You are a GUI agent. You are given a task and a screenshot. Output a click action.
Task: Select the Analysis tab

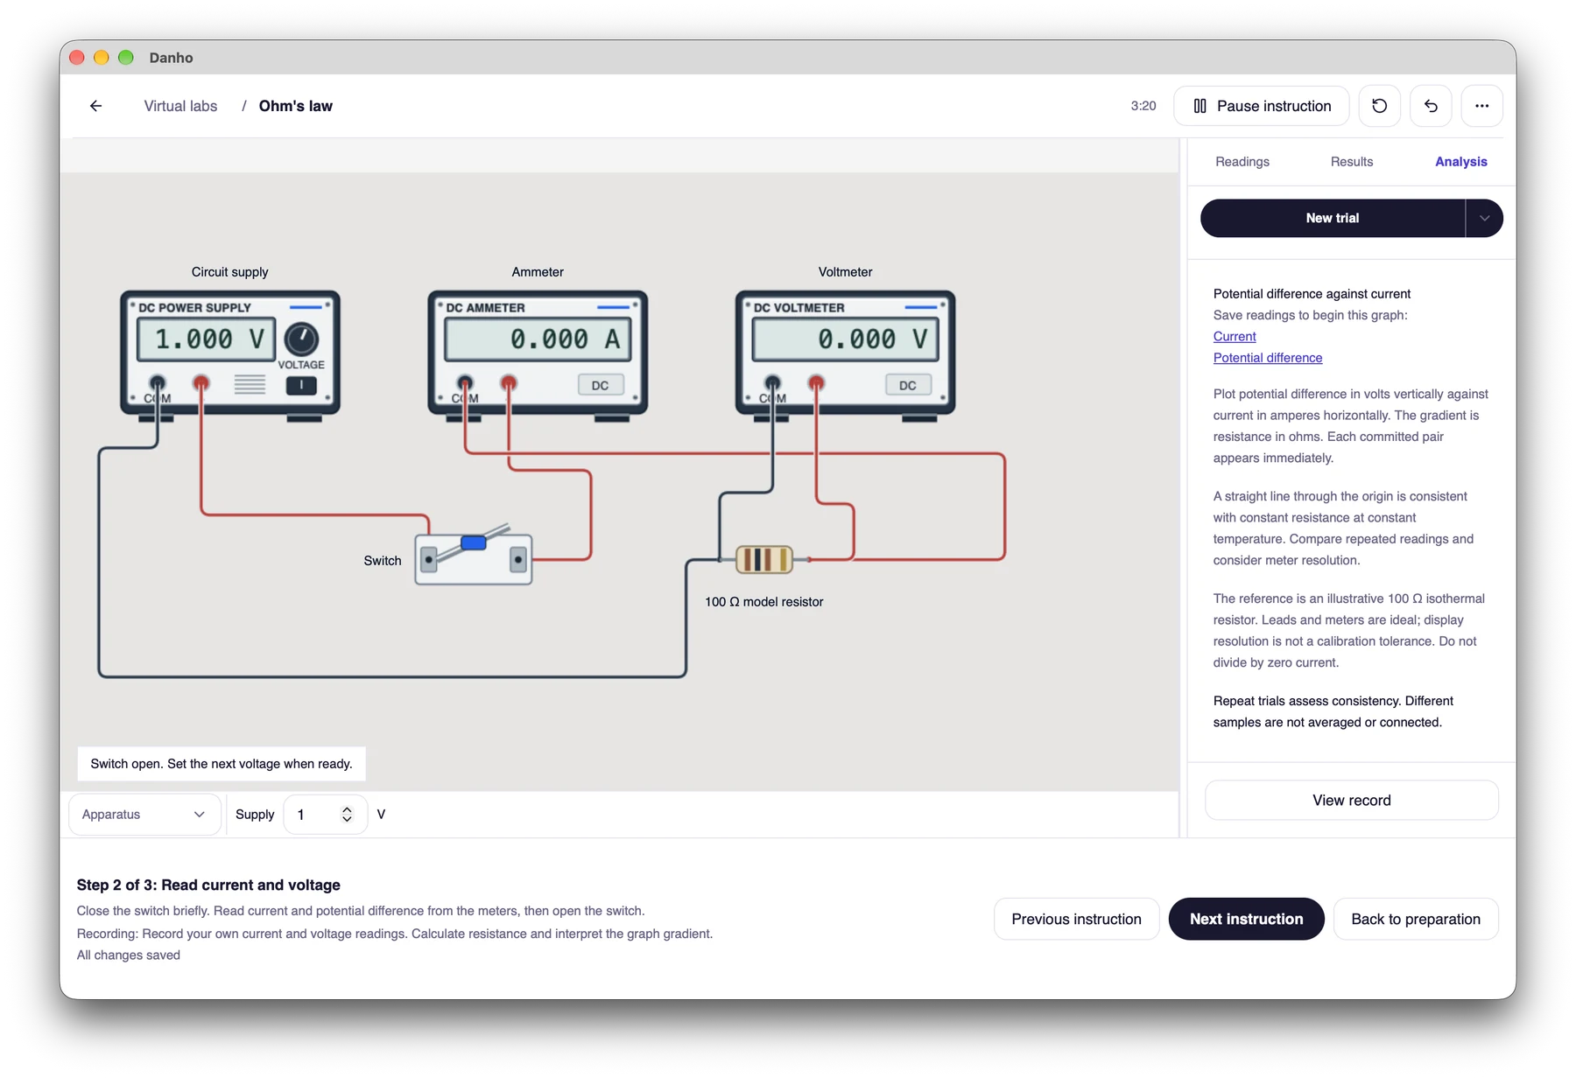(x=1460, y=162)
